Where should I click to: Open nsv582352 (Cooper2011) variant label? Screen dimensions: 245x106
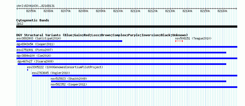(x=69, y=85)
